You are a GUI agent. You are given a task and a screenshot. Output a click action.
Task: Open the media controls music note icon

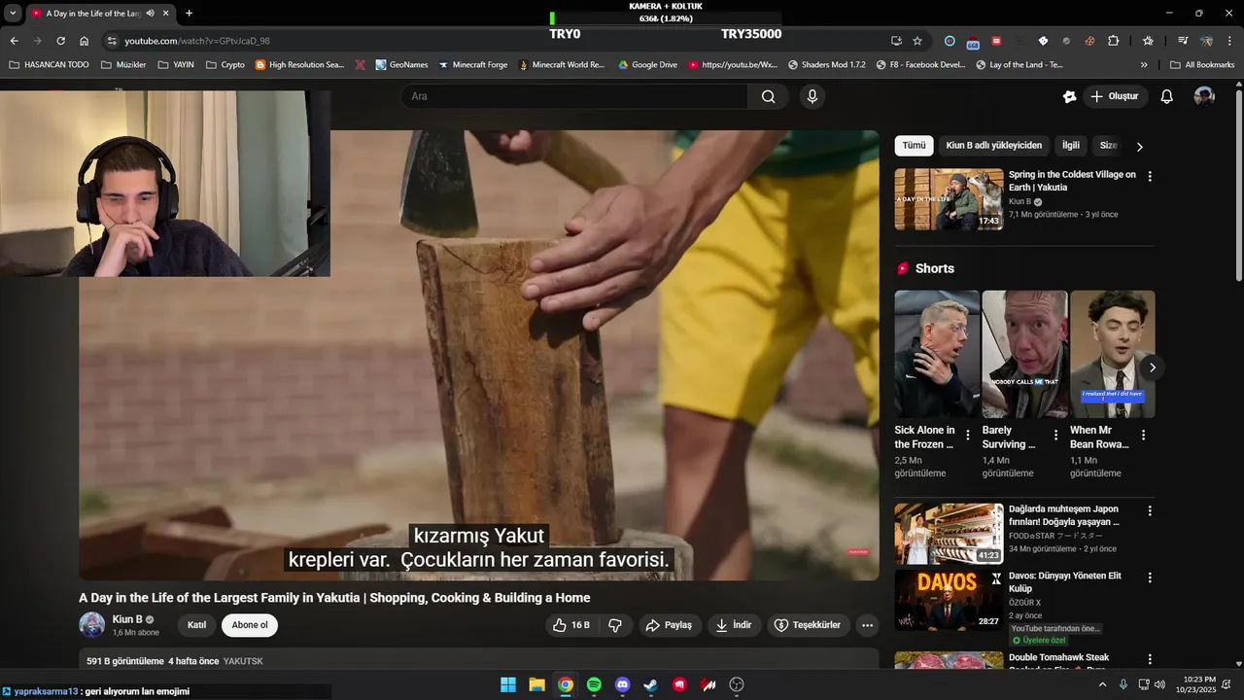[1183, 41]
